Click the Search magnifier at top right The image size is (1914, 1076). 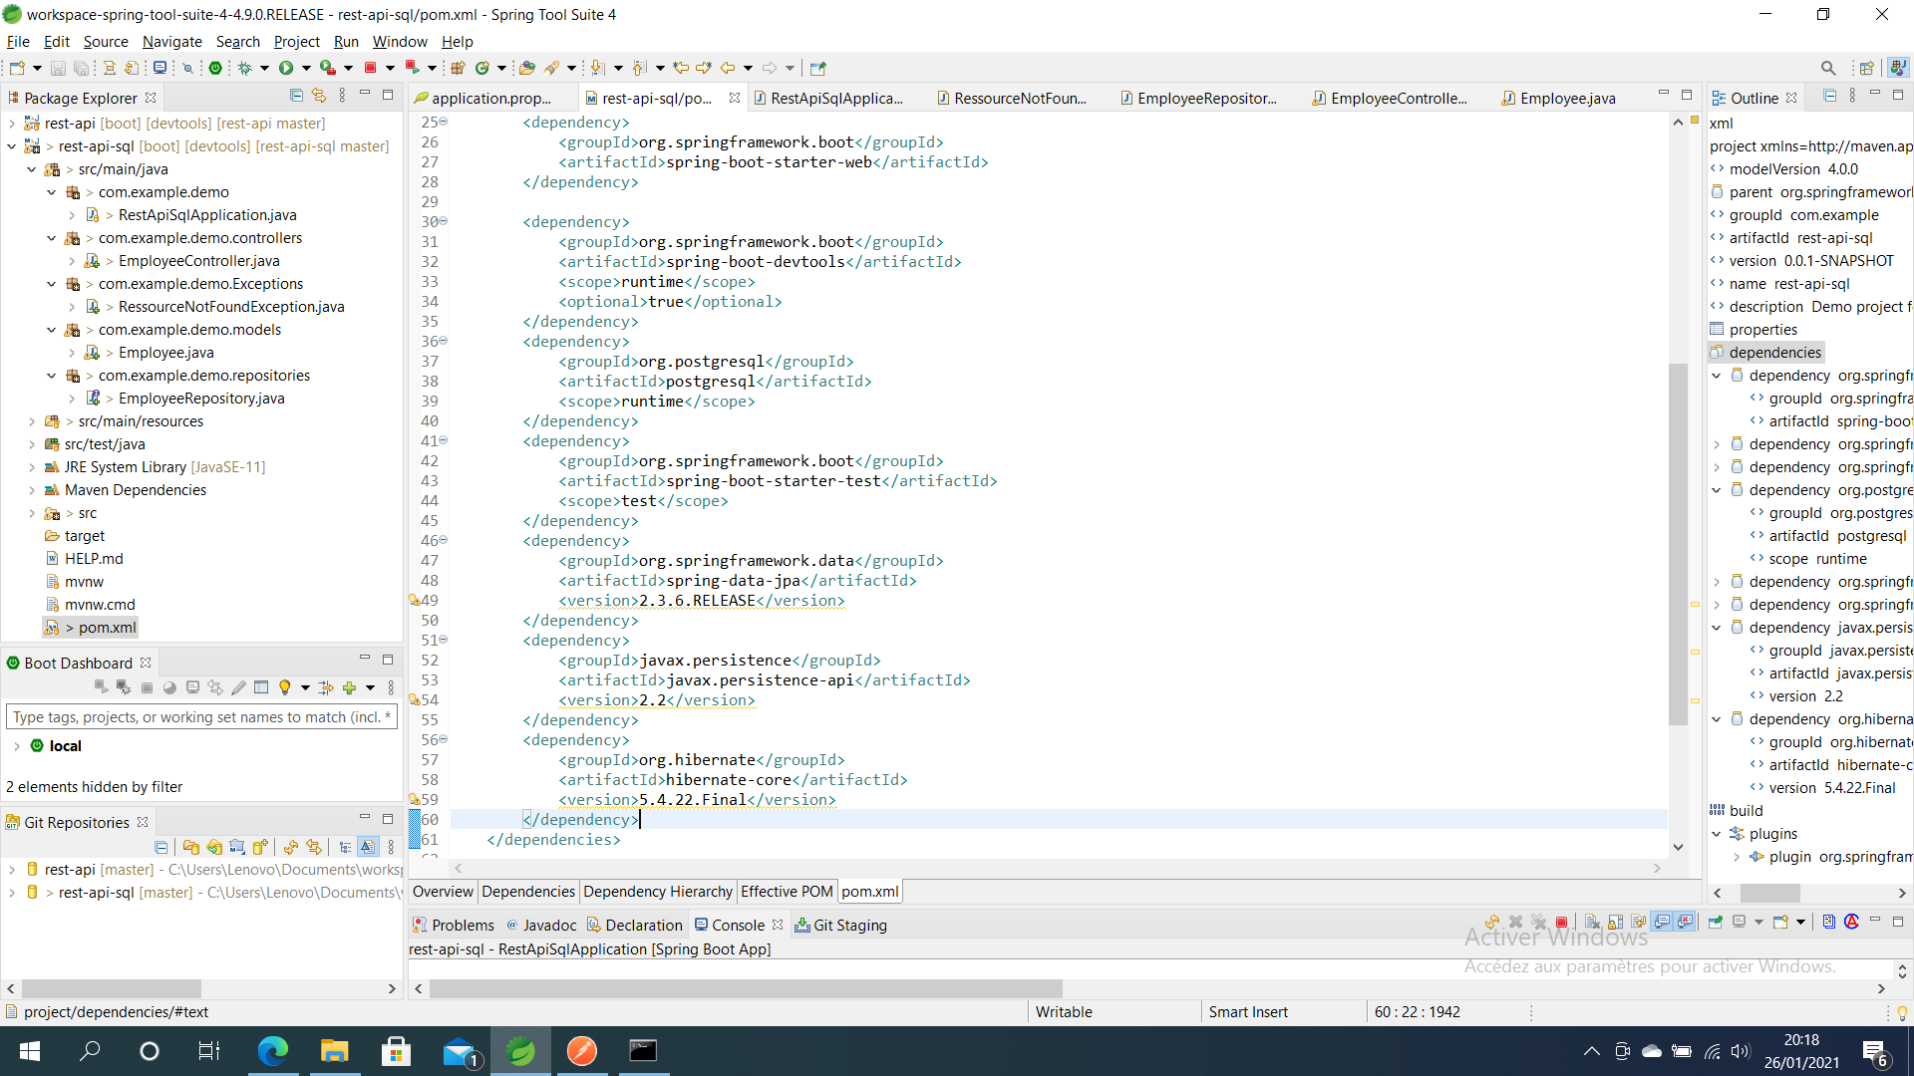click(1828, 68)
